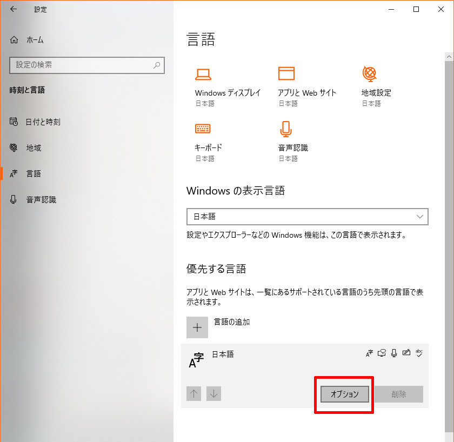Move 日本語 down with arrow button
Image resolution: width=454 pixels, height=442 pixels.
pyautogui.click(x=213, y=394)
